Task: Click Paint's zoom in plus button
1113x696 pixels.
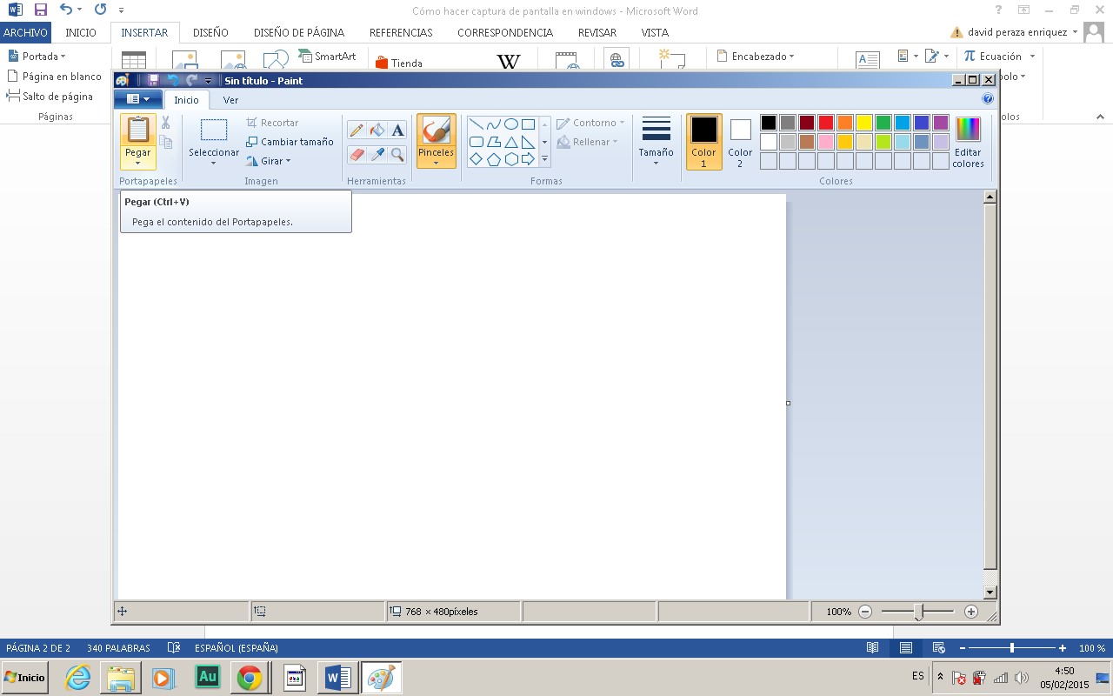Action: point(971,612)
